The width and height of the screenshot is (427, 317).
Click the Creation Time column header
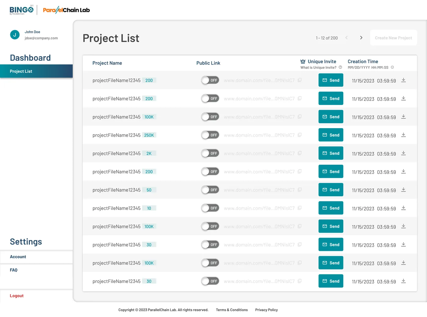363,61
